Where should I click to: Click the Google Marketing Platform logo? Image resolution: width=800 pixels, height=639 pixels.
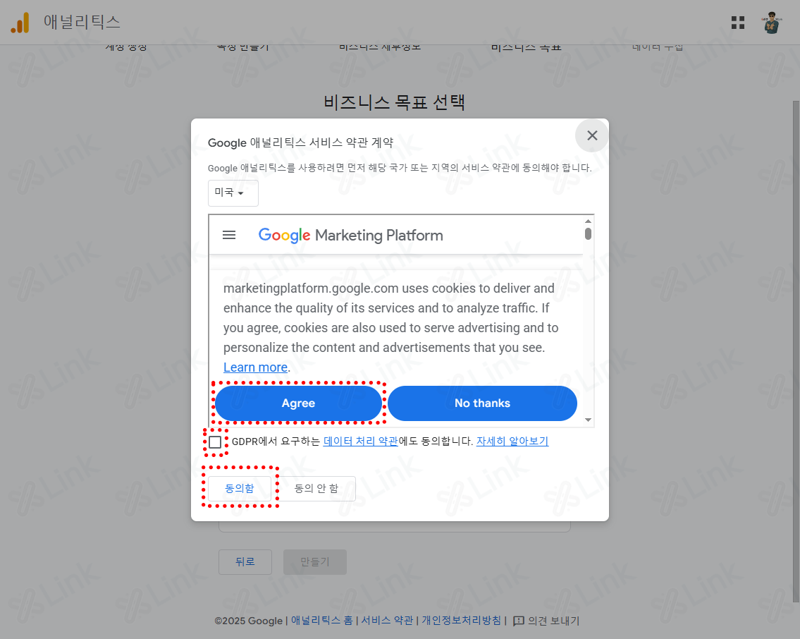[x=350, y=236]
